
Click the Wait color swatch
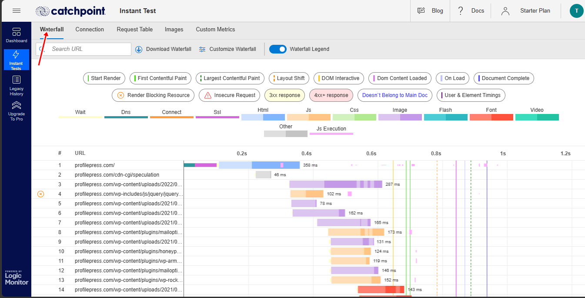click(x=80, y=117)
